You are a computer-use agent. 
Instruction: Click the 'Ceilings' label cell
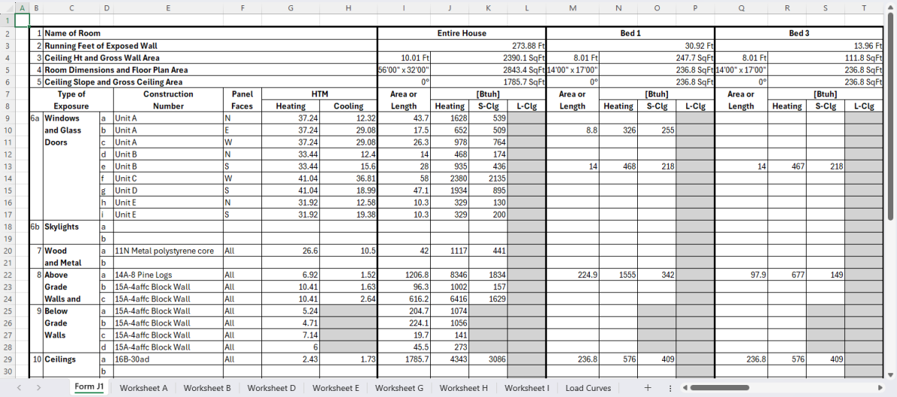[x=71, y=359]
